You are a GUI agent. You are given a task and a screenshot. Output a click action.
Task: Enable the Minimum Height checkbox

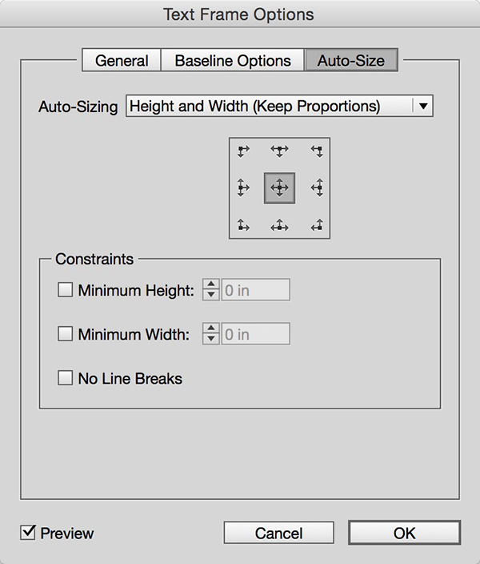pyautogui.click(x=65, y=289)
